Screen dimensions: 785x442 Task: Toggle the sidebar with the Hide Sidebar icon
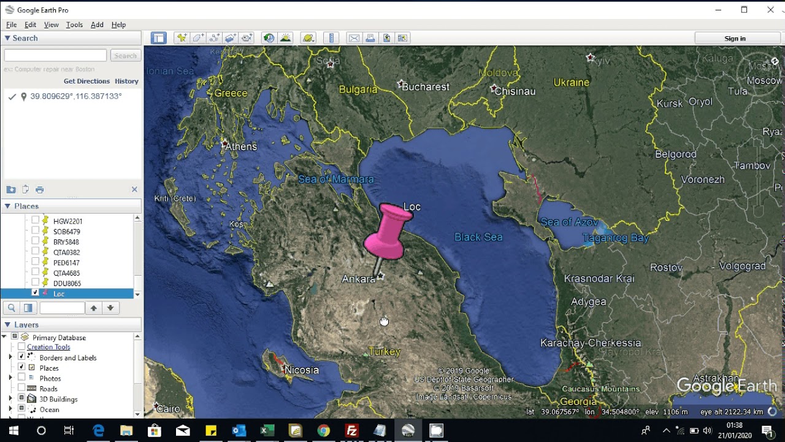(159, 38)
